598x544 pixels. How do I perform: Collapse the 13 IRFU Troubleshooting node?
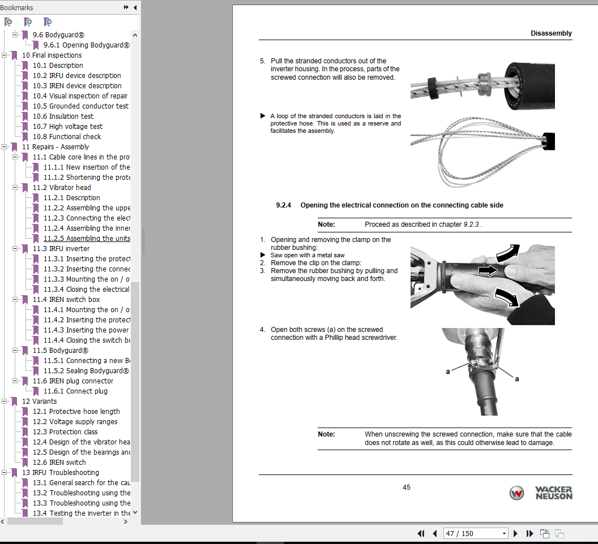click(4, 472)
